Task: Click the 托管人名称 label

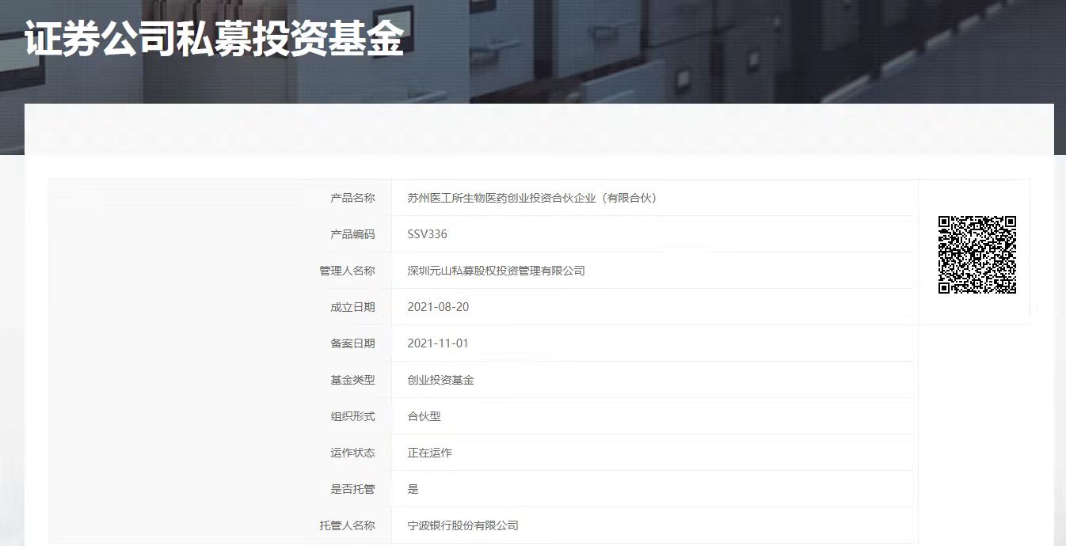Action: click(x=347, y=525)
